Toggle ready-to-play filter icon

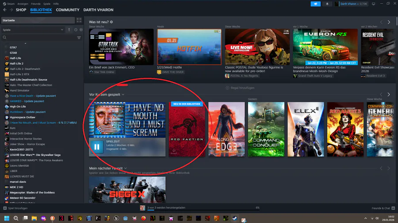(81, 30)
